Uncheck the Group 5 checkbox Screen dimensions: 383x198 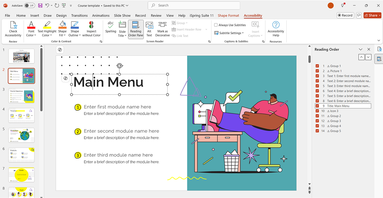pos(317,131)
